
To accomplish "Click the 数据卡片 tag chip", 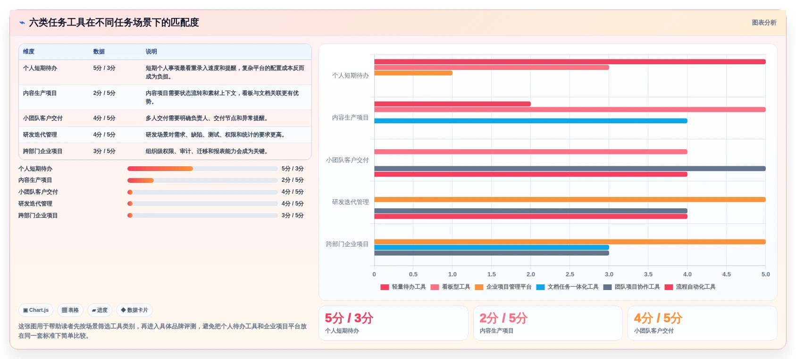I will point(134,310).
